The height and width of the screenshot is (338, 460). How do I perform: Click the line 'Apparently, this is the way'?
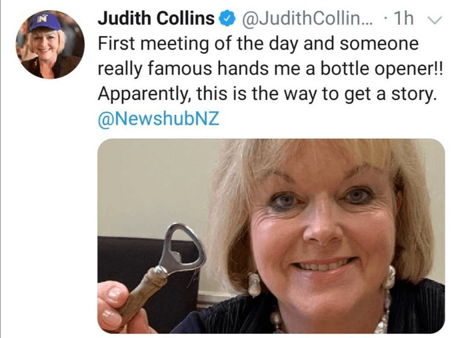click(208, 94)
